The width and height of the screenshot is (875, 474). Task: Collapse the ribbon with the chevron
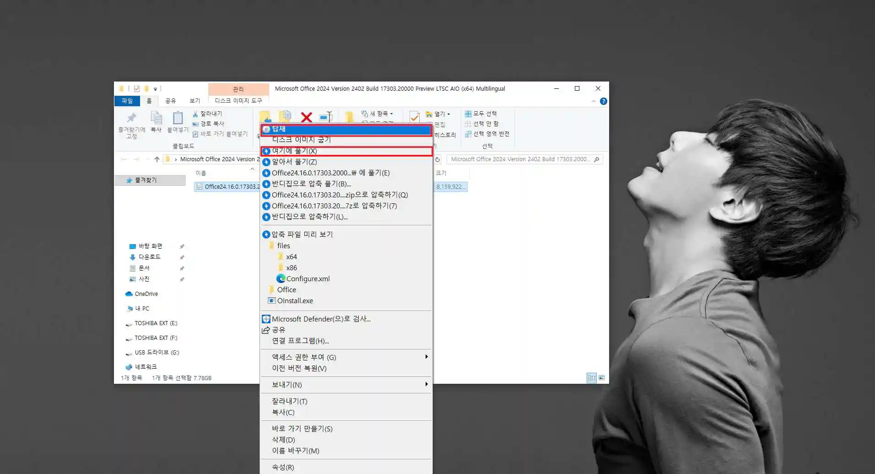594,101
